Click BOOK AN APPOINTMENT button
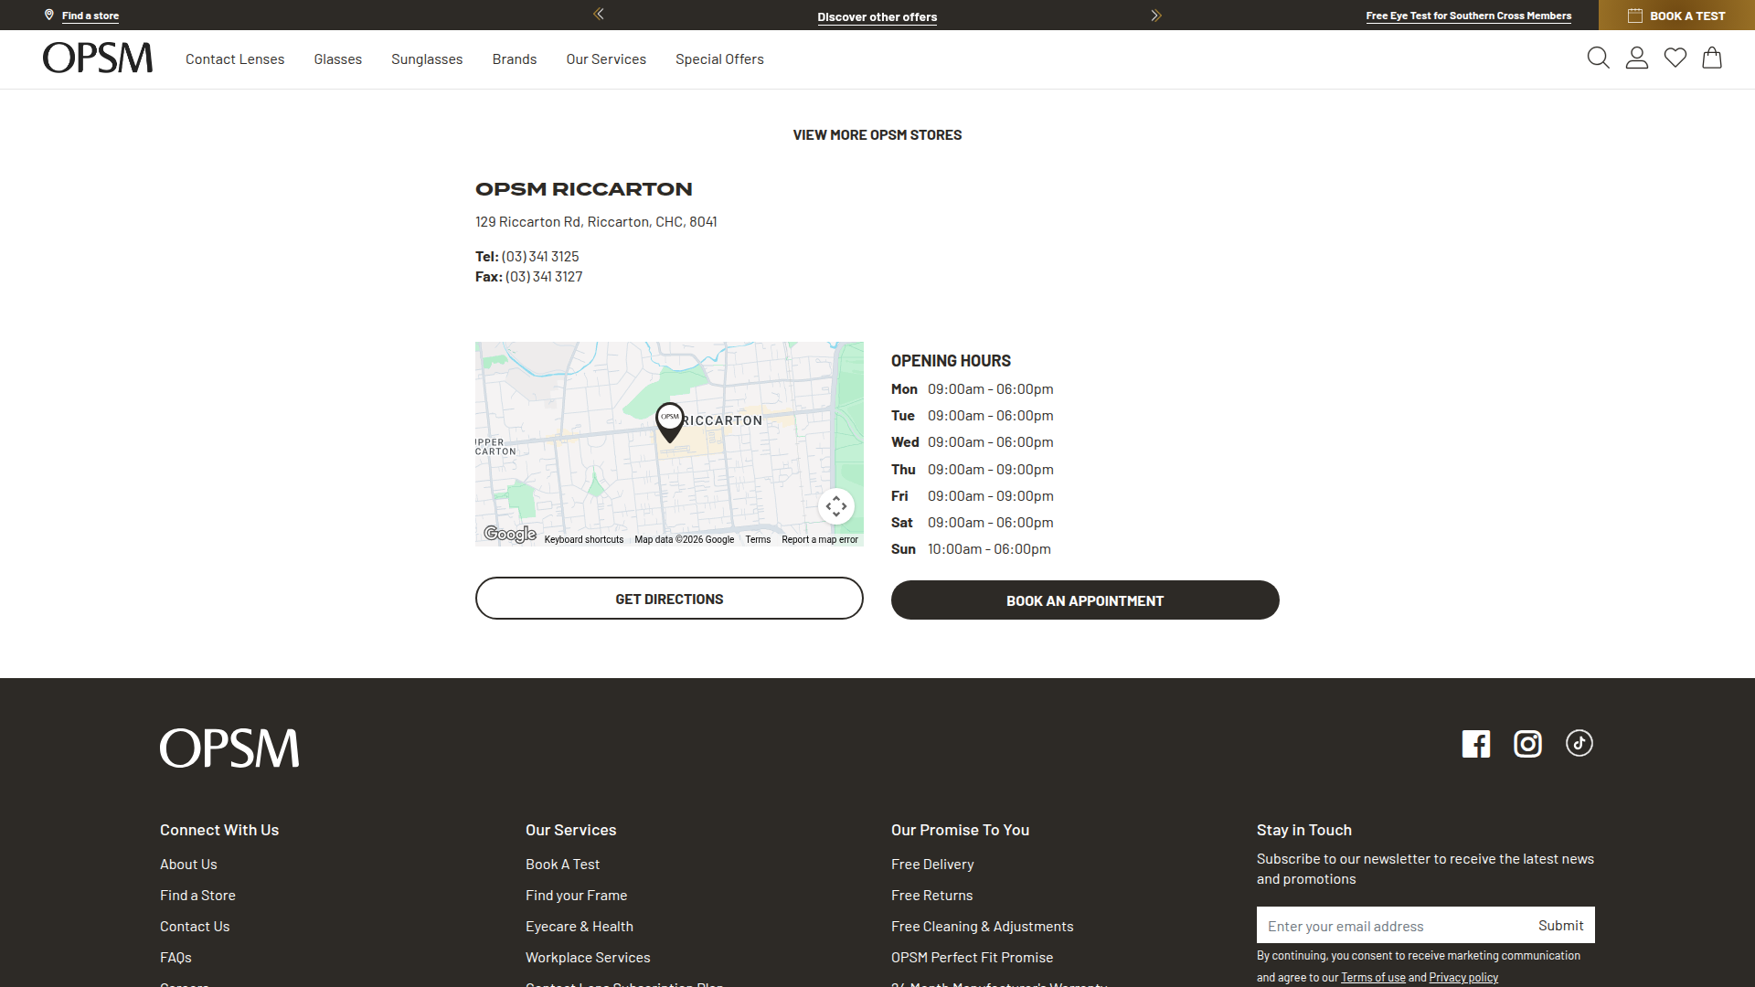 coord(1085,600)
